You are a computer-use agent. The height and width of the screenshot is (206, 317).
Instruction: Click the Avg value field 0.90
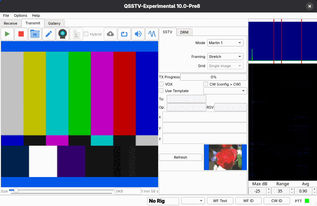point(303,191)
